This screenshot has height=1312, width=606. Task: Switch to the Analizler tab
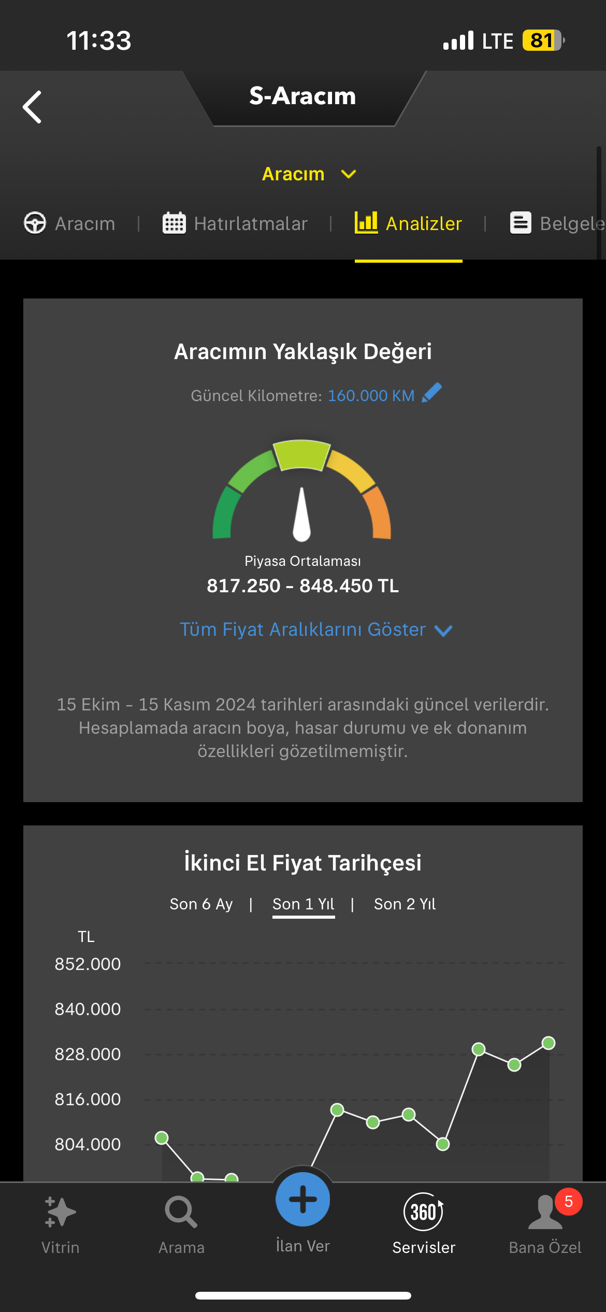409,223
